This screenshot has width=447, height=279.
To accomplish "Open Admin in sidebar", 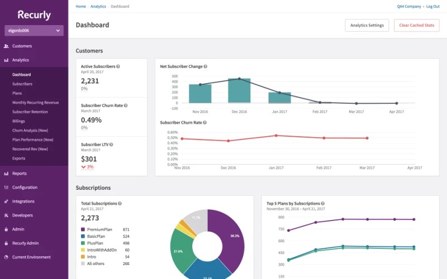I will click(18, 229).
